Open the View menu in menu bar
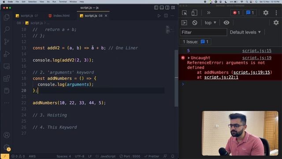The height and width of the screenshot is (159, 282). pyautogui.click(x=42, y=2)
